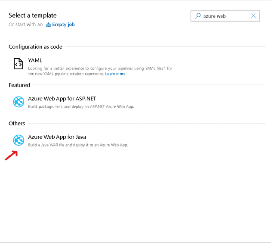Click the Azure Web App for Java icon

[18, 140]
